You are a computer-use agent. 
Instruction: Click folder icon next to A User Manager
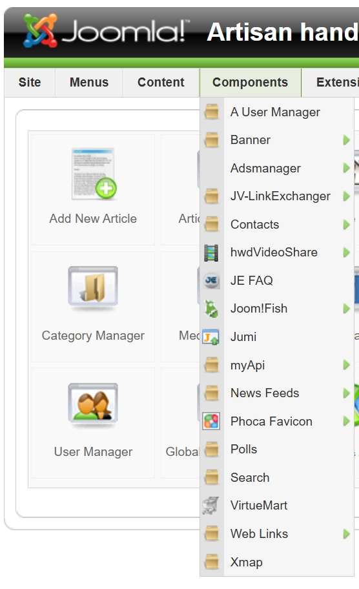[212, 112]
